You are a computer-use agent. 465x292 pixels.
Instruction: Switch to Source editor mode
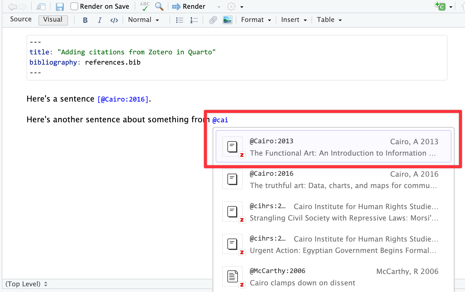tap(21, 19)
